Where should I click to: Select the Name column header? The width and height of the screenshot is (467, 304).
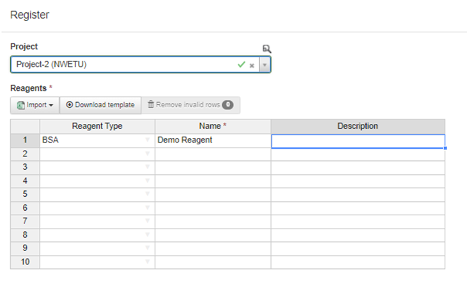pos(212,126)
